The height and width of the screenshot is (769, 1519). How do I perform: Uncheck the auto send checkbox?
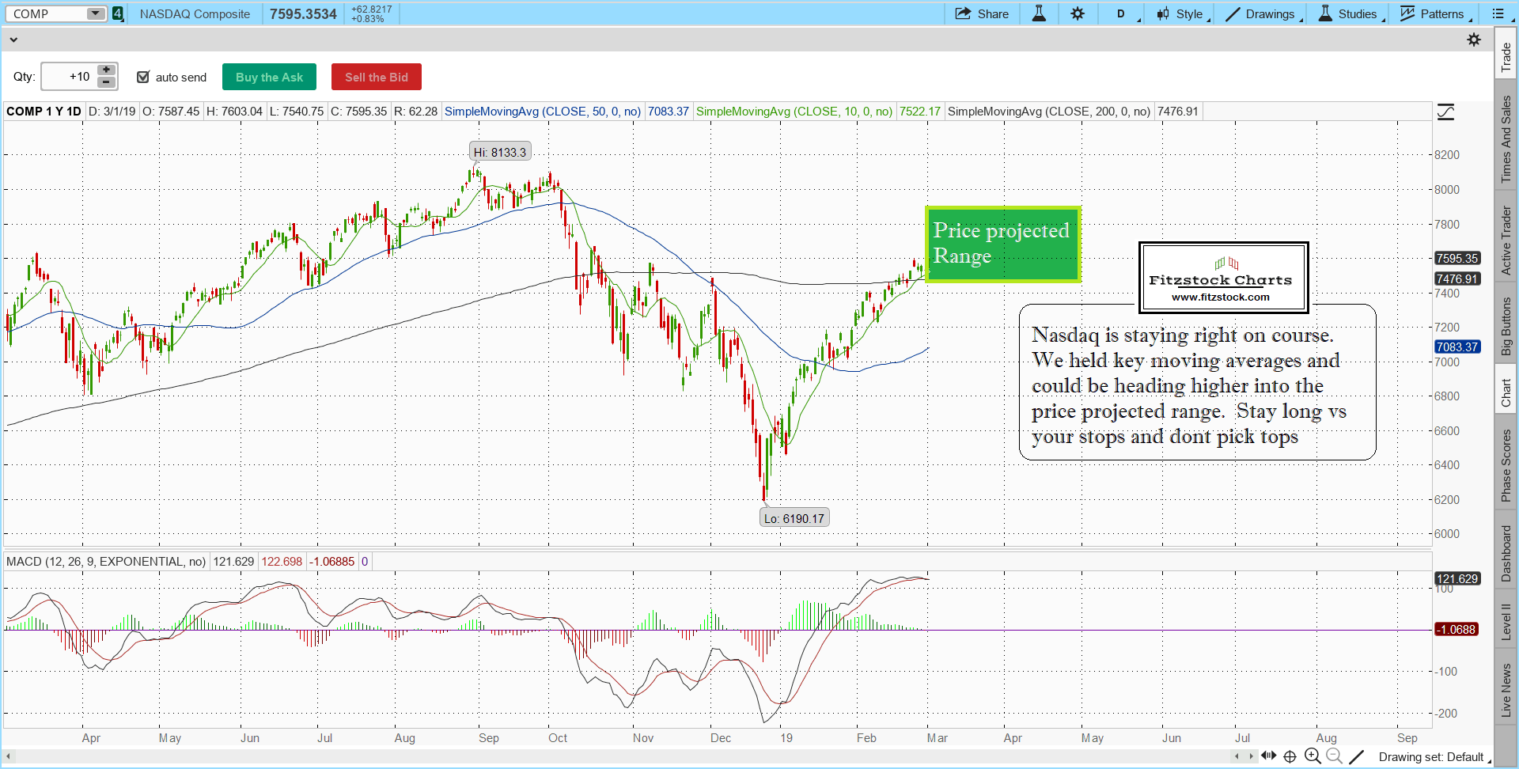[143, 77]
